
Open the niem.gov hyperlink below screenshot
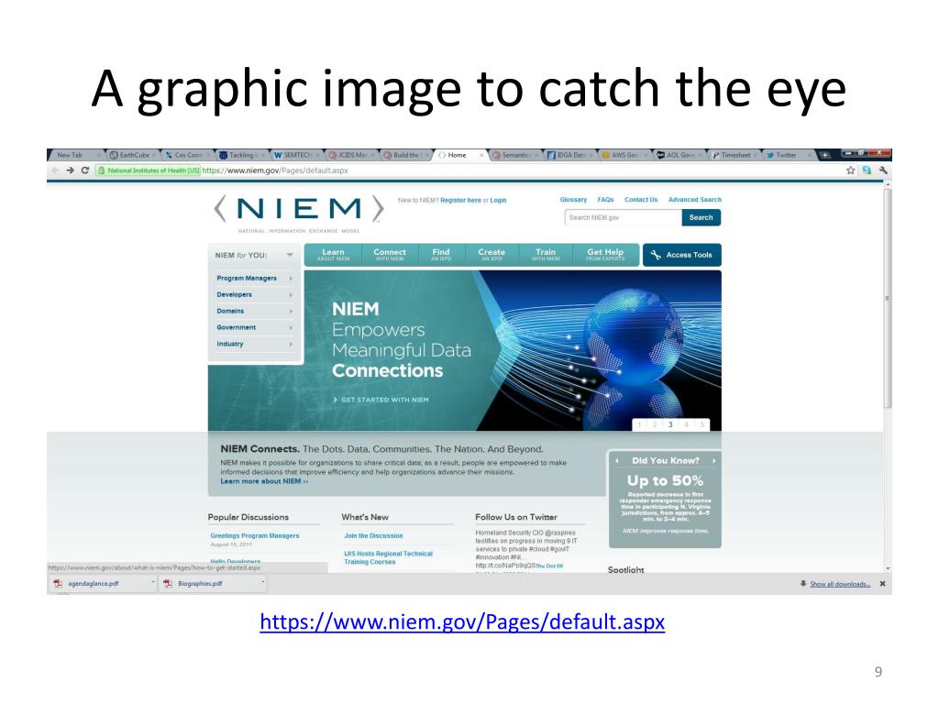(x=462, y=622)
